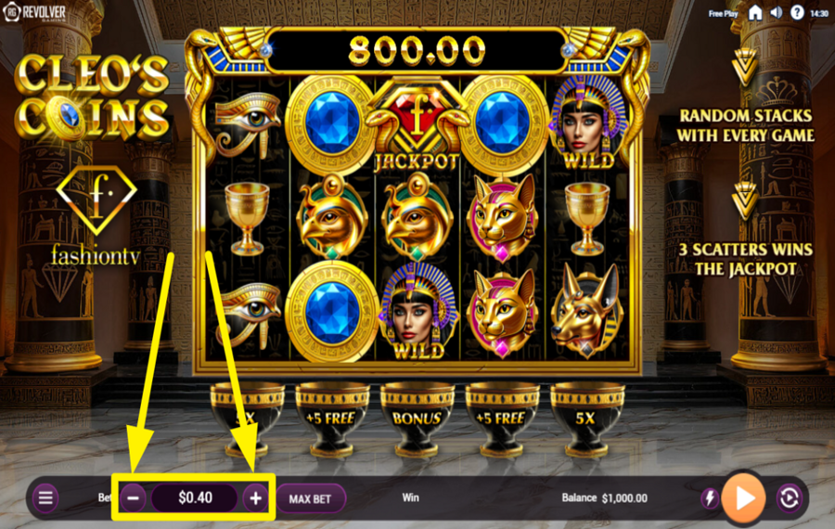The width and height of the screenshot is (835, 529).
Task: Open help question mark icon
Action: pos(797,12)
